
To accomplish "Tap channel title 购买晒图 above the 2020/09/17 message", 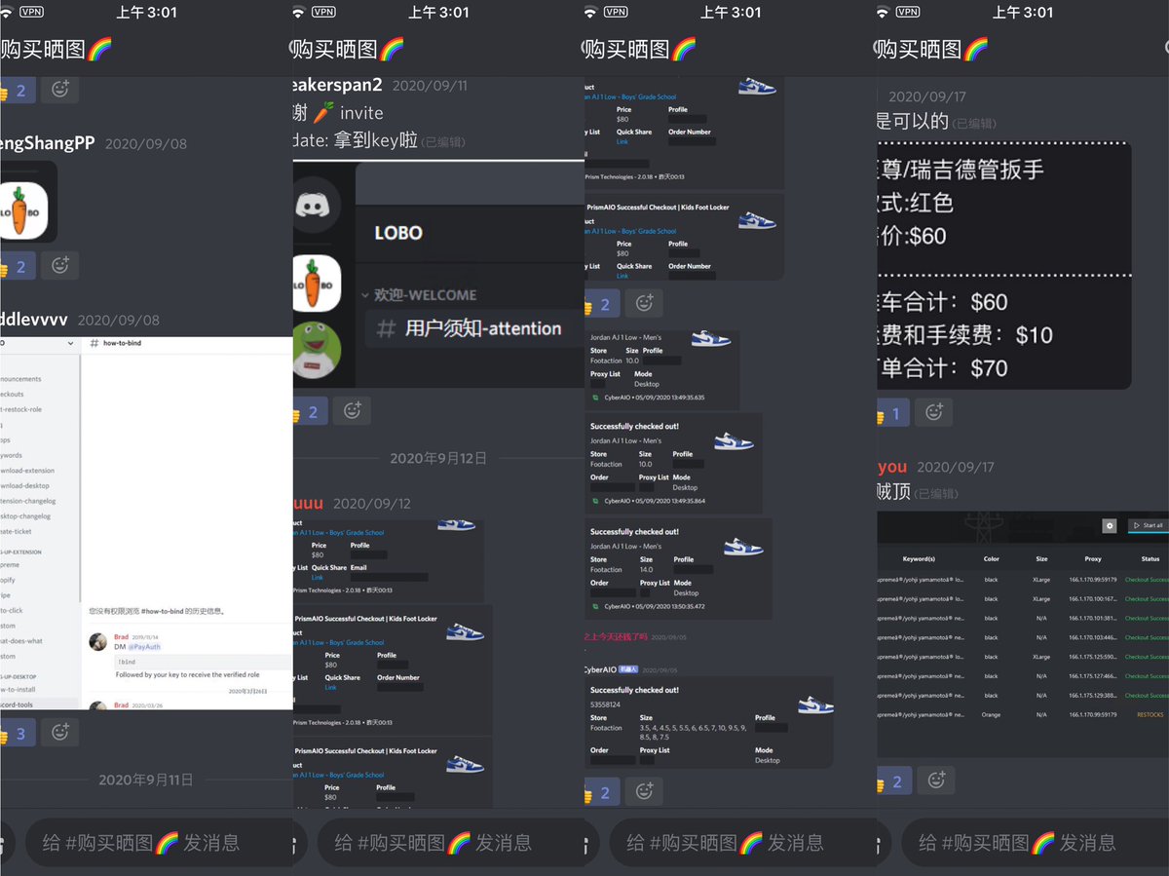I will 932,49.
